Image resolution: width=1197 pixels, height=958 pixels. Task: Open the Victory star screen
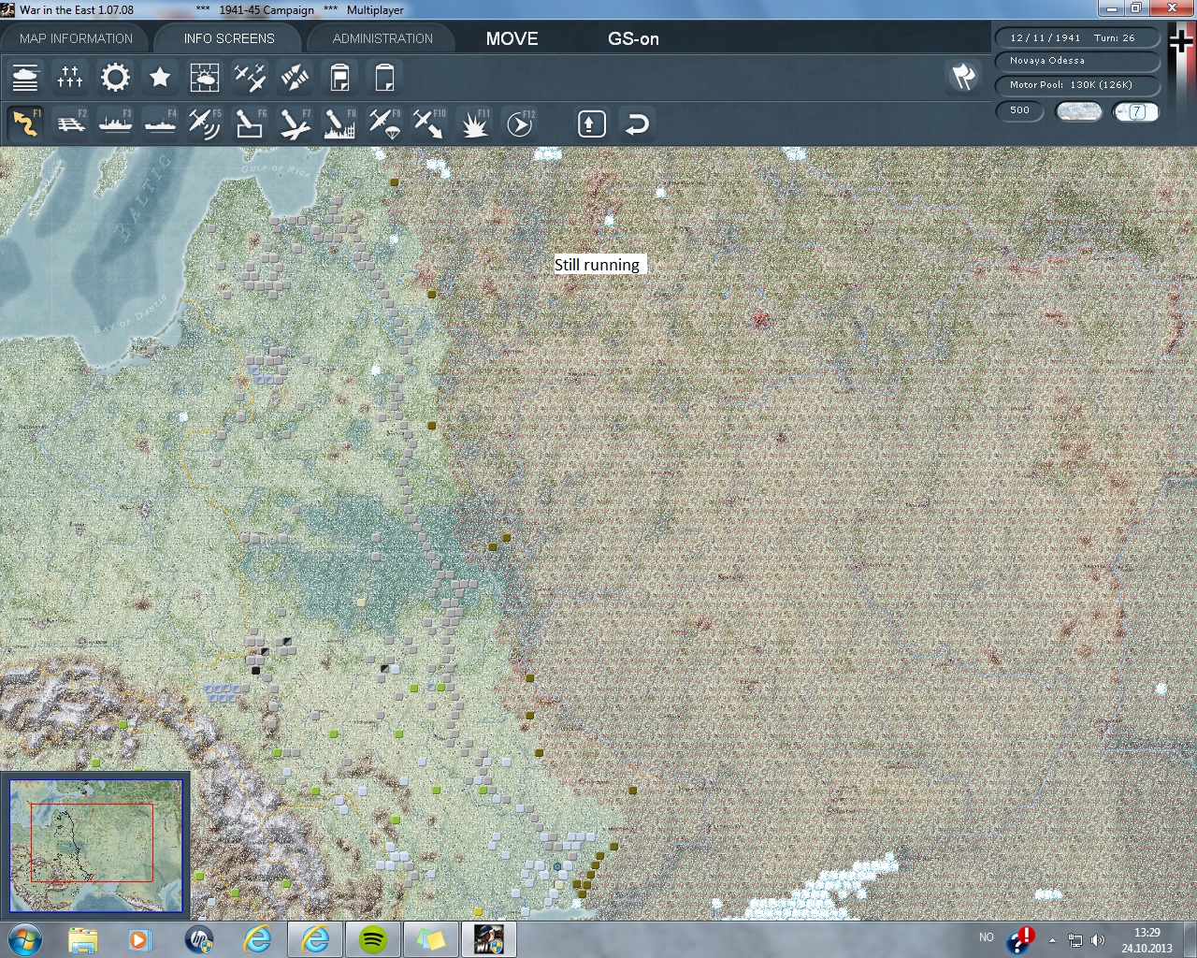tap(160, 78)
